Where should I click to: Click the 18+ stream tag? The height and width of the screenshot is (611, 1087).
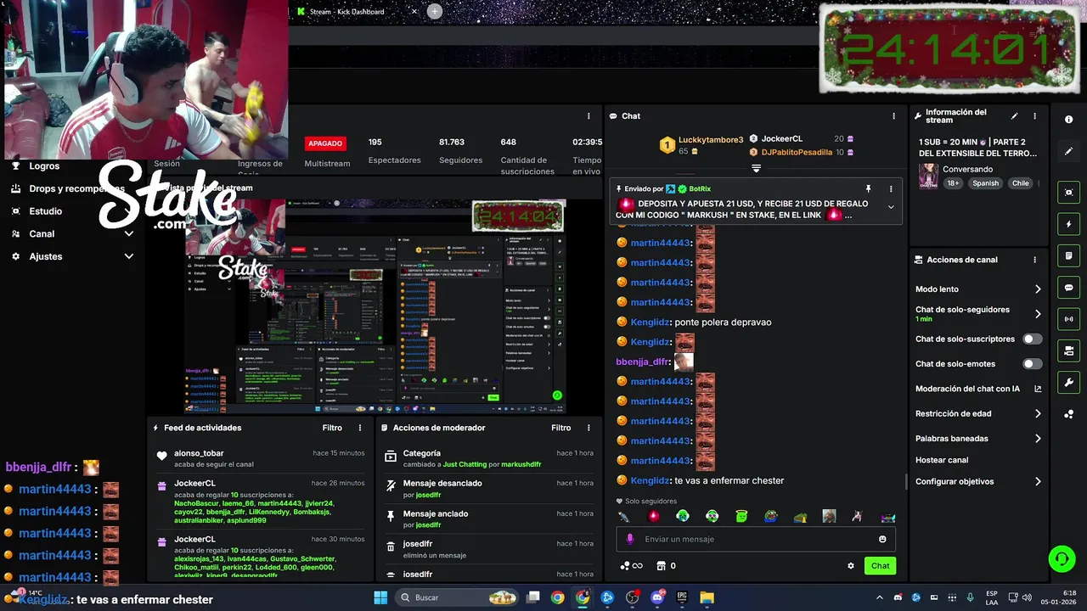(x=953, y=183)
